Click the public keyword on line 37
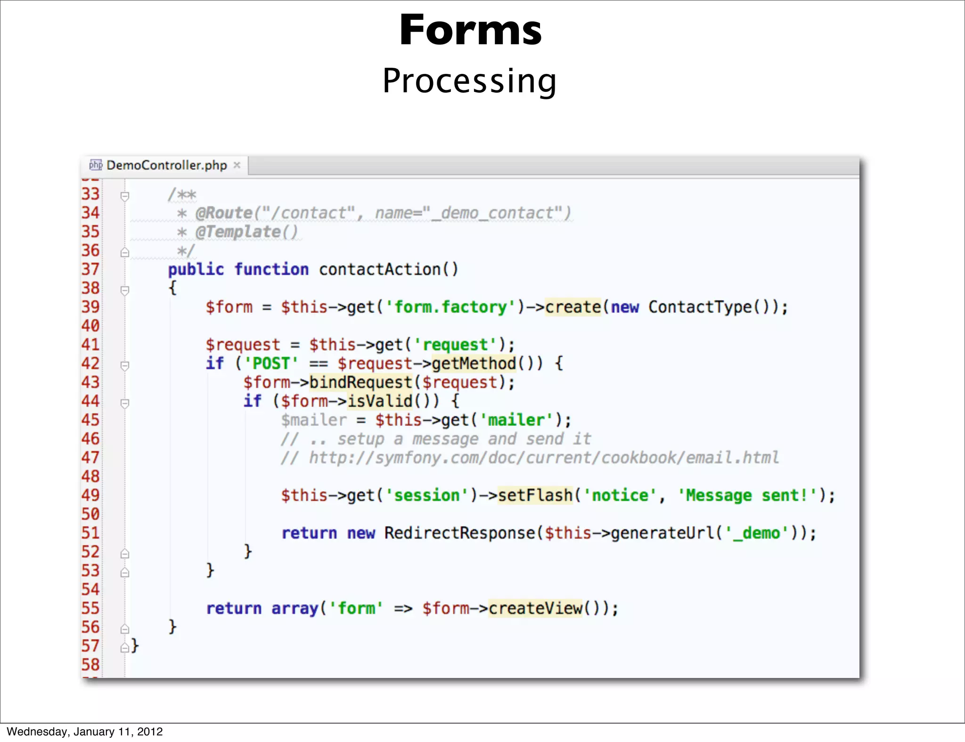This screenshot has width=965, height=742. click(x=196, y=269)
